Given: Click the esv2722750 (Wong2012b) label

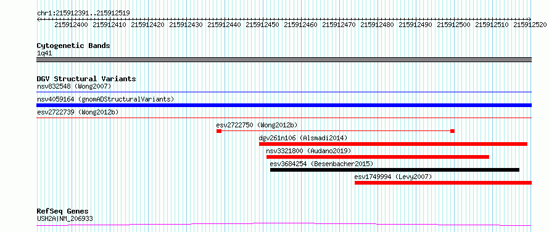Looking at the screenshot, I should (x=257, y=125).
